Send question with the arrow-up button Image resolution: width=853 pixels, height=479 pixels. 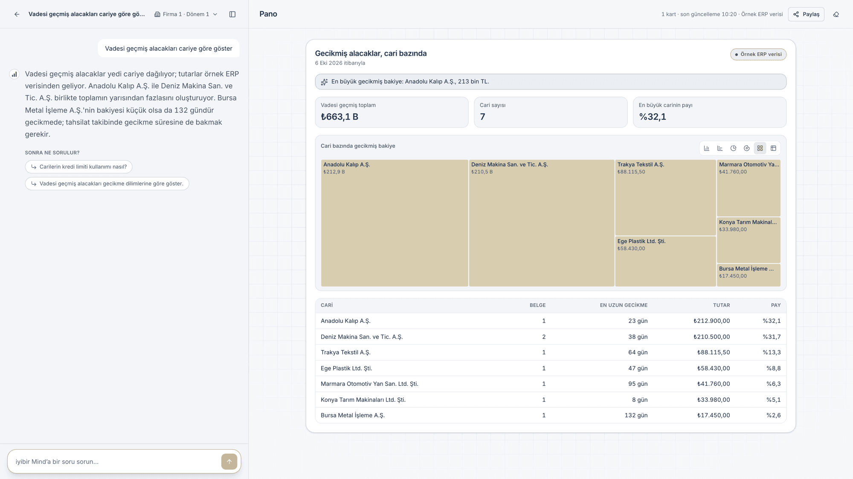pyautogui.click(x=229, y=462)
